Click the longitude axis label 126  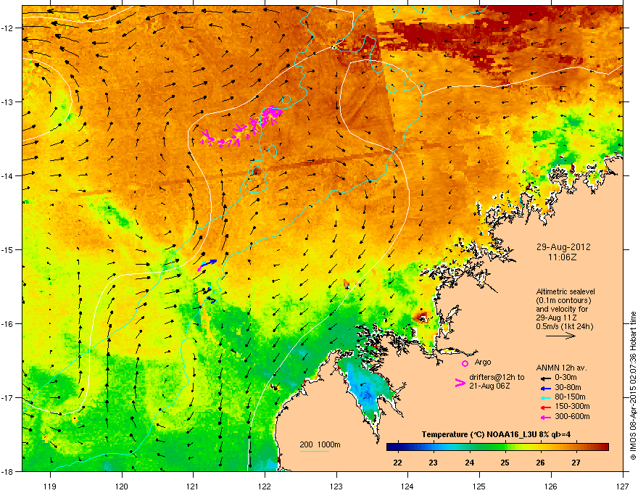550,486
